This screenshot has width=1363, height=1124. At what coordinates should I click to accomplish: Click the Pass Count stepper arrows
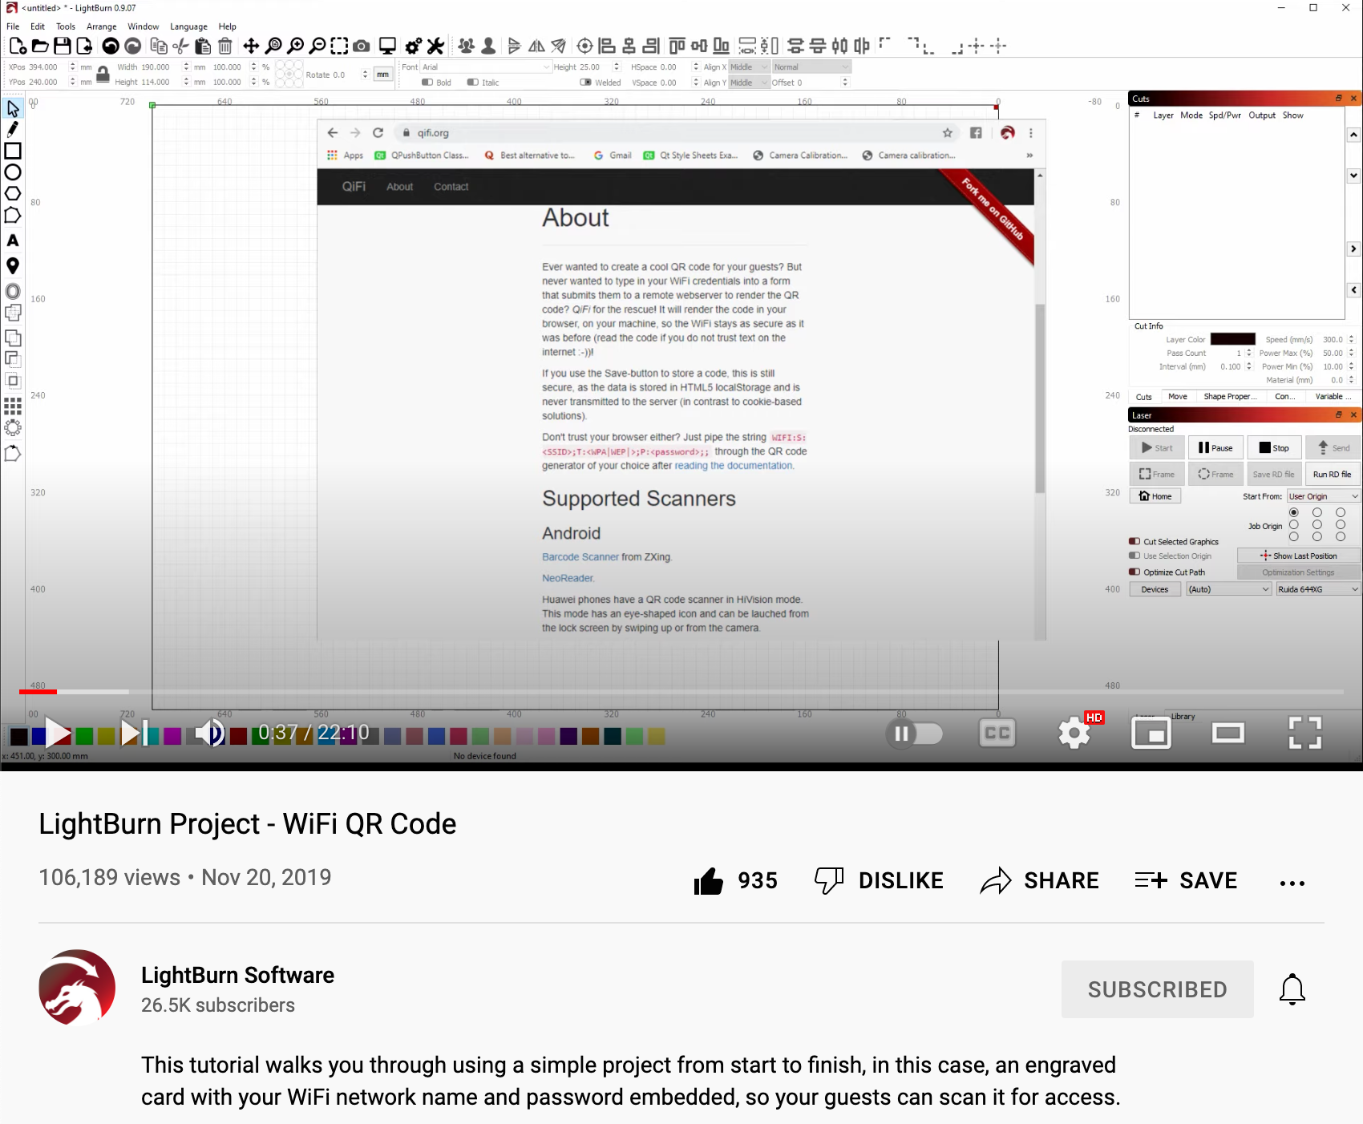1248,353
